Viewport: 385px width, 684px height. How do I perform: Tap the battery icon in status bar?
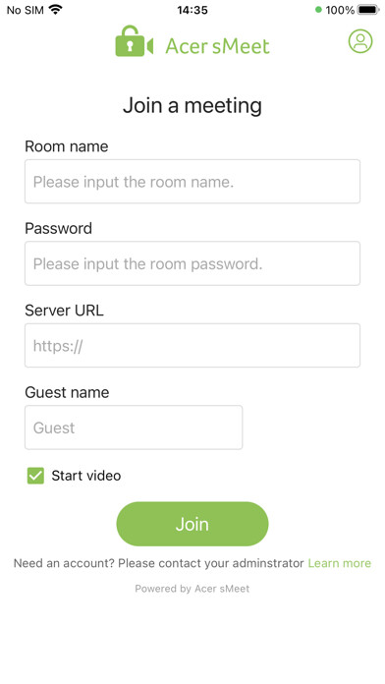point(368,9)
